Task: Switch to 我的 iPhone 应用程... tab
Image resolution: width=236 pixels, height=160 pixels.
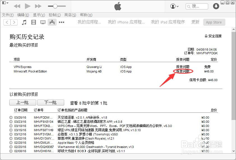Action: click(x=126, y=22)
